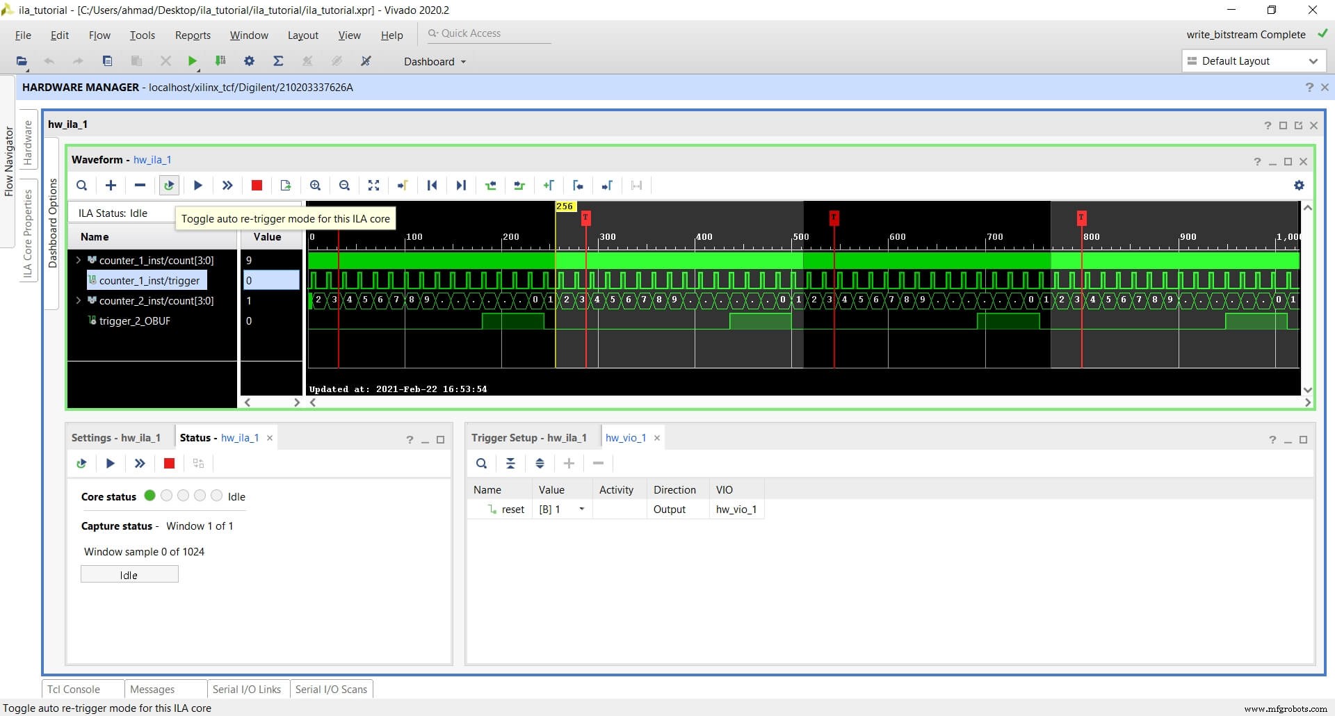Export ILA data to file
This screenshot has height=716, width=1335.
285,186
